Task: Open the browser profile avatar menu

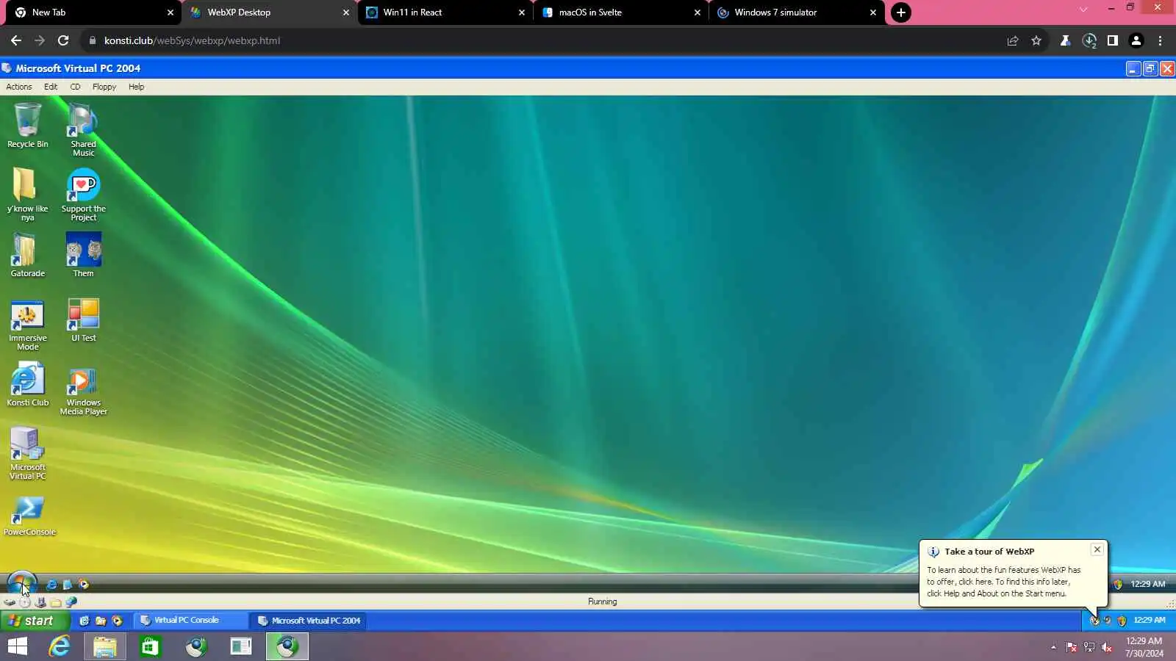Action: pyautogui.click(x=1136, y=41)
